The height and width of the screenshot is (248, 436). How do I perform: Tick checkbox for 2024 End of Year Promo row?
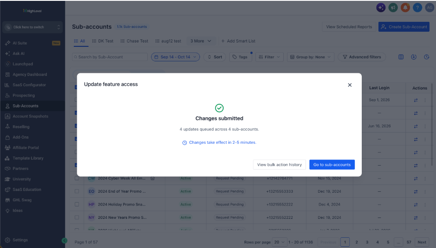click(77, 191)
